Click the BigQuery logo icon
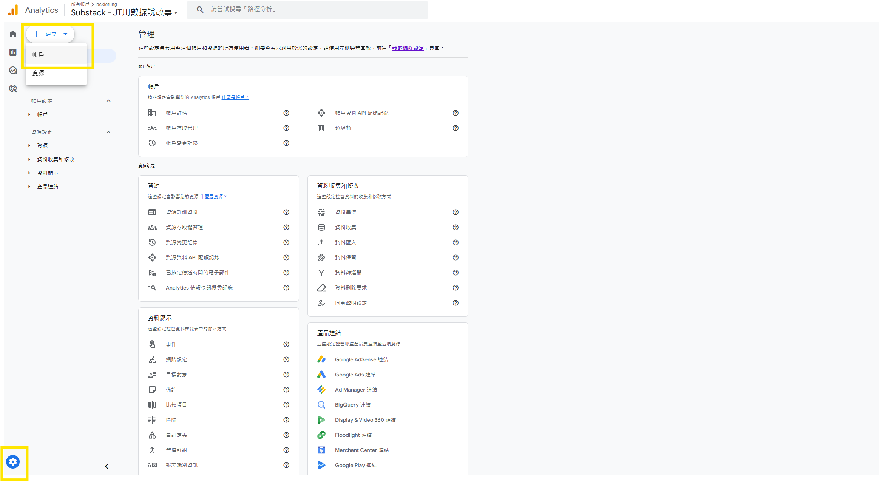 (321, 405)
